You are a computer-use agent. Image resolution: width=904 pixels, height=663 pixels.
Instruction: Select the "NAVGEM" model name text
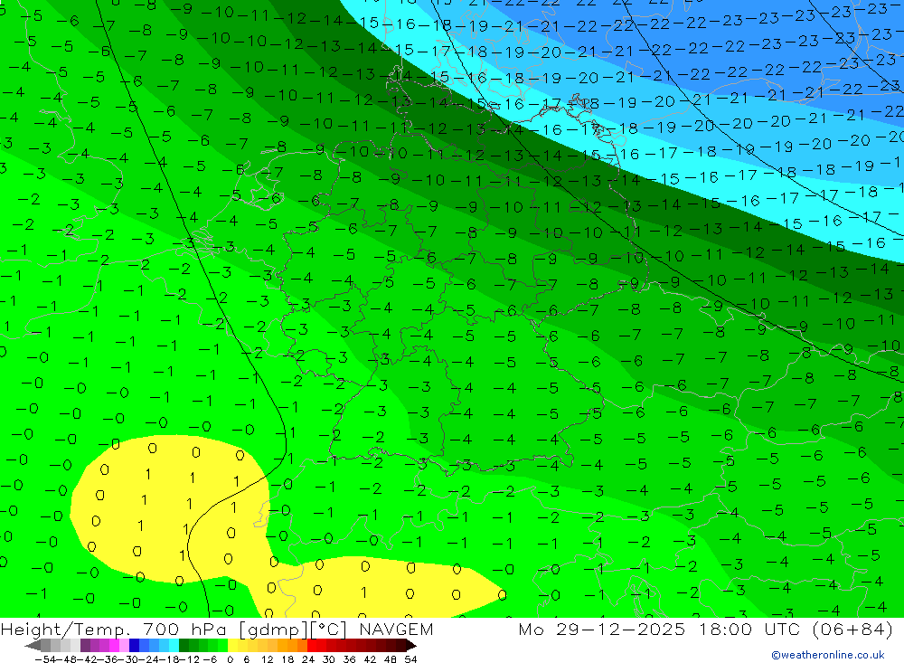[x=396, y=630]
